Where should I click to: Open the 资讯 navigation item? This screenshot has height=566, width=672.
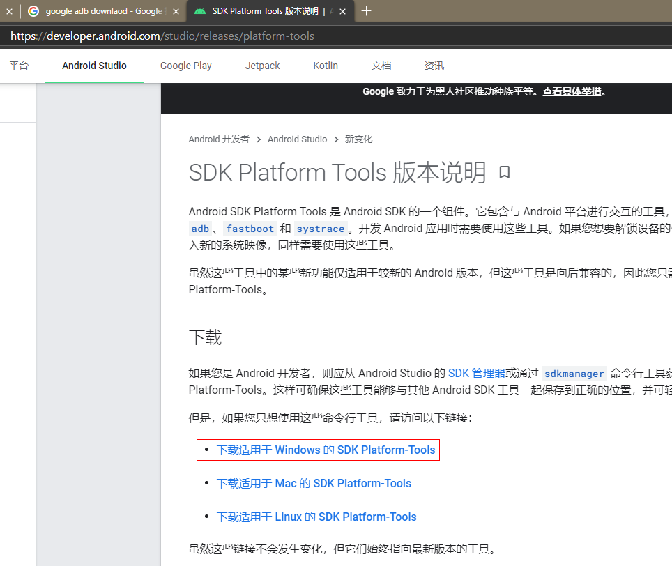tap(434, 66)
